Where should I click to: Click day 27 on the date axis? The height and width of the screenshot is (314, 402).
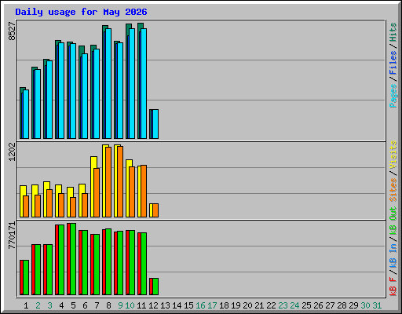click(x=330, y=305)
